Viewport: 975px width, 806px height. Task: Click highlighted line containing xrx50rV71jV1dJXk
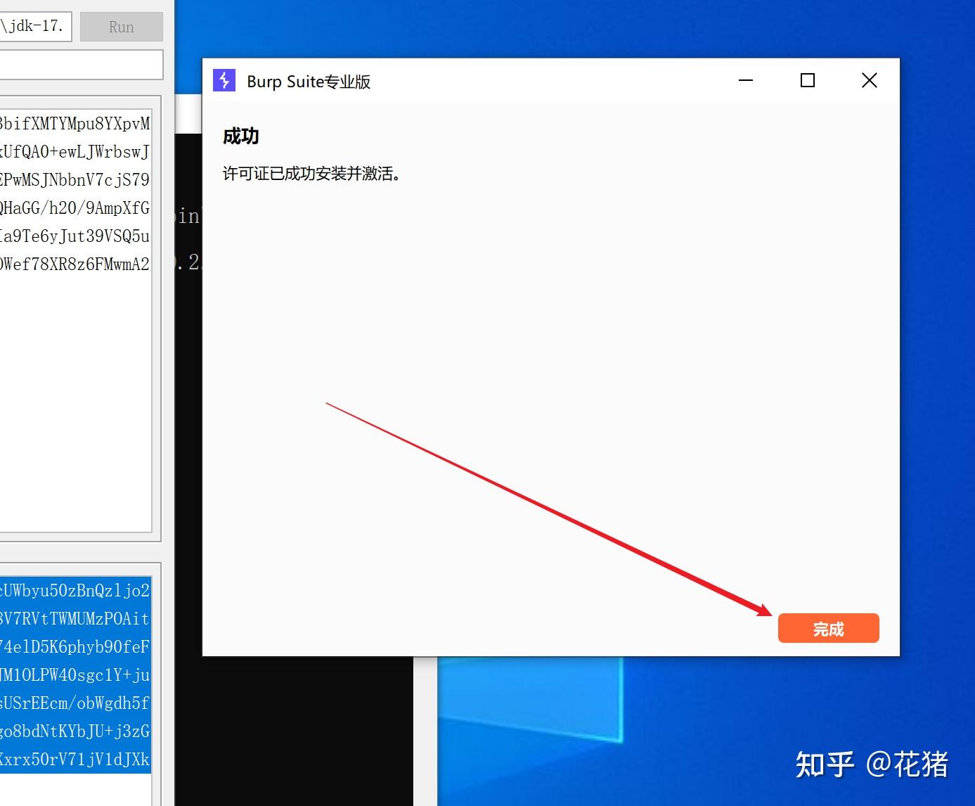point(75,760)
